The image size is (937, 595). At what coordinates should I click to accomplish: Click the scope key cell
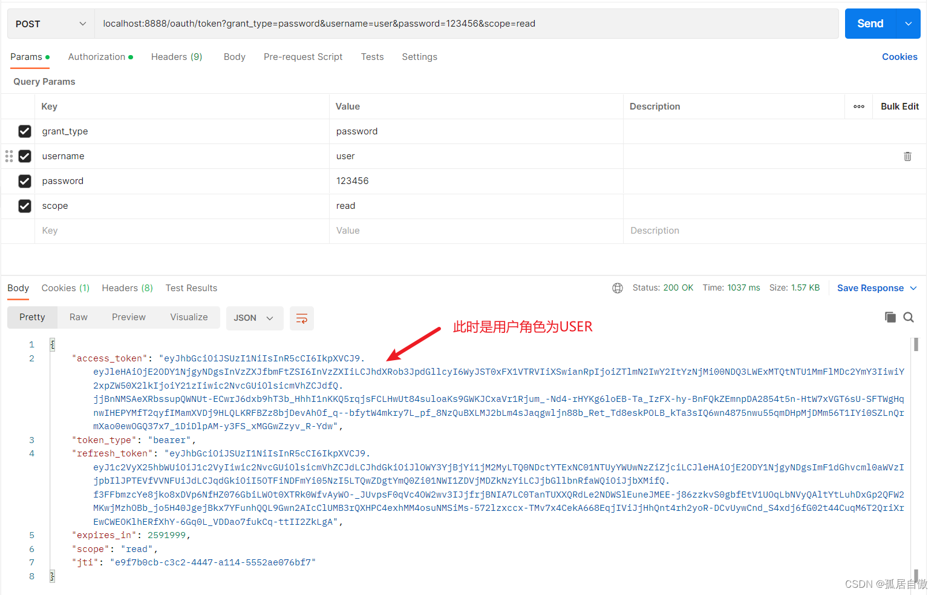point(182,206)
